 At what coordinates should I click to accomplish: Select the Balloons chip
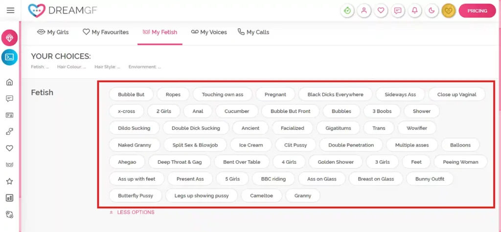point(460,145)
